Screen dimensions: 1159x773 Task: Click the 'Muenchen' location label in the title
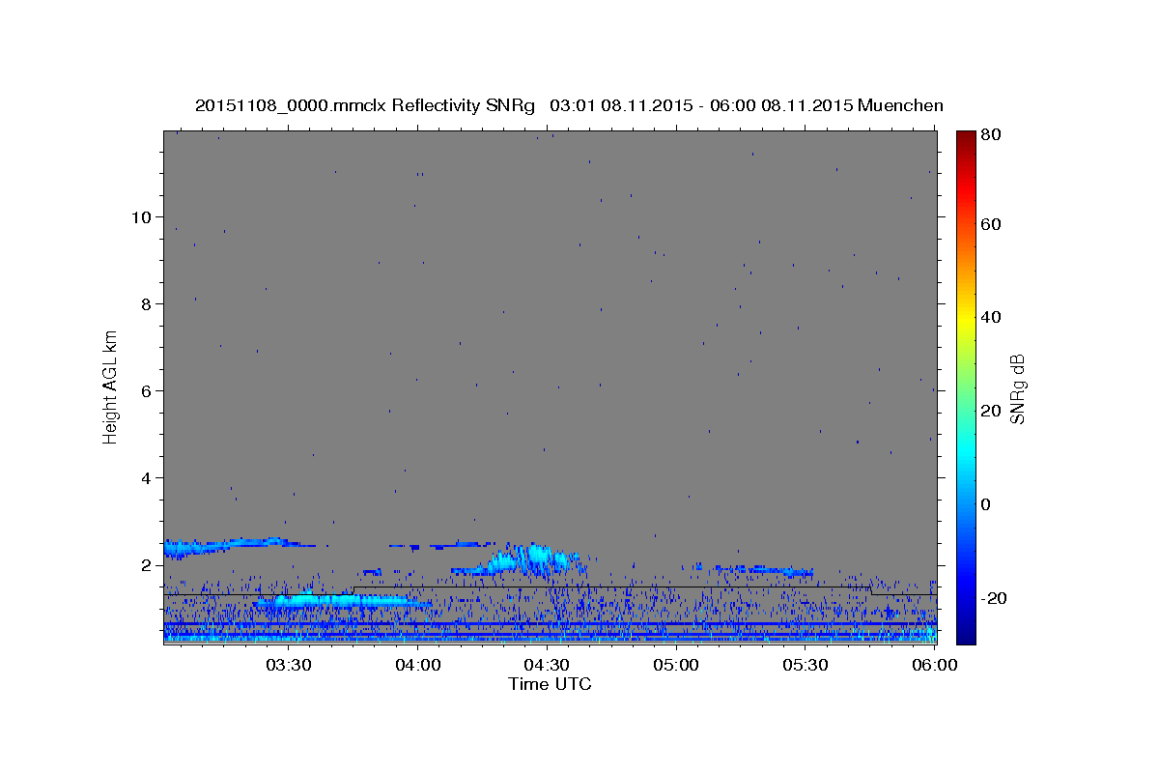[900, 105]
